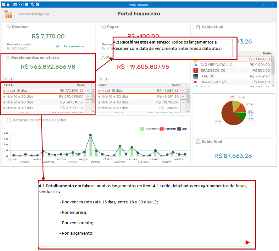This screenshot has width=279, height=251.
Task: Click the refresh icon beside Variação de entradas e saídas
Action: pyautogui.click(x=9, y=120)
